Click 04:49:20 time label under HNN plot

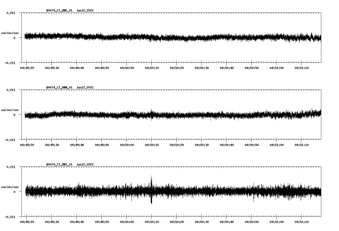(x=27, y=145)
